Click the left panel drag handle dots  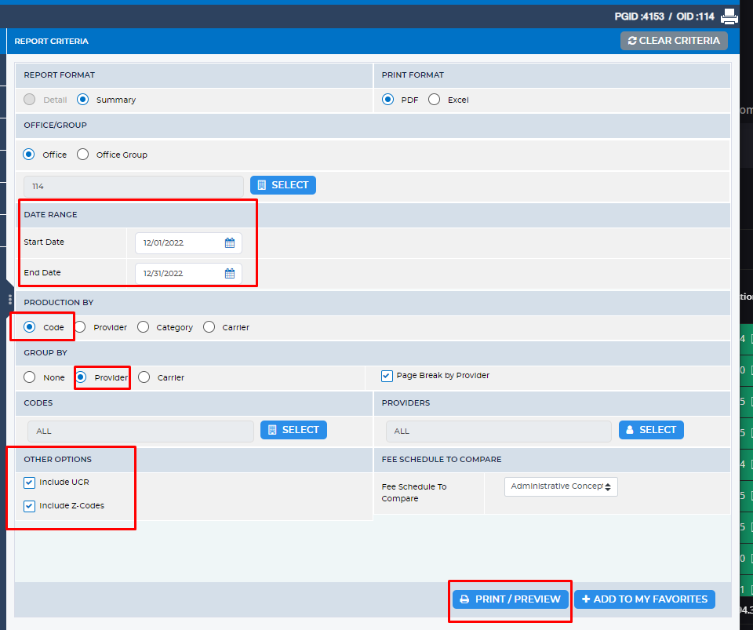(9, 300)
